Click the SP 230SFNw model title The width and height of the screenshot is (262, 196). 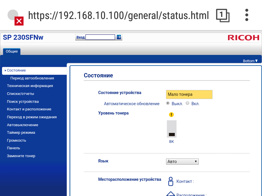click(x=23, y=37)
